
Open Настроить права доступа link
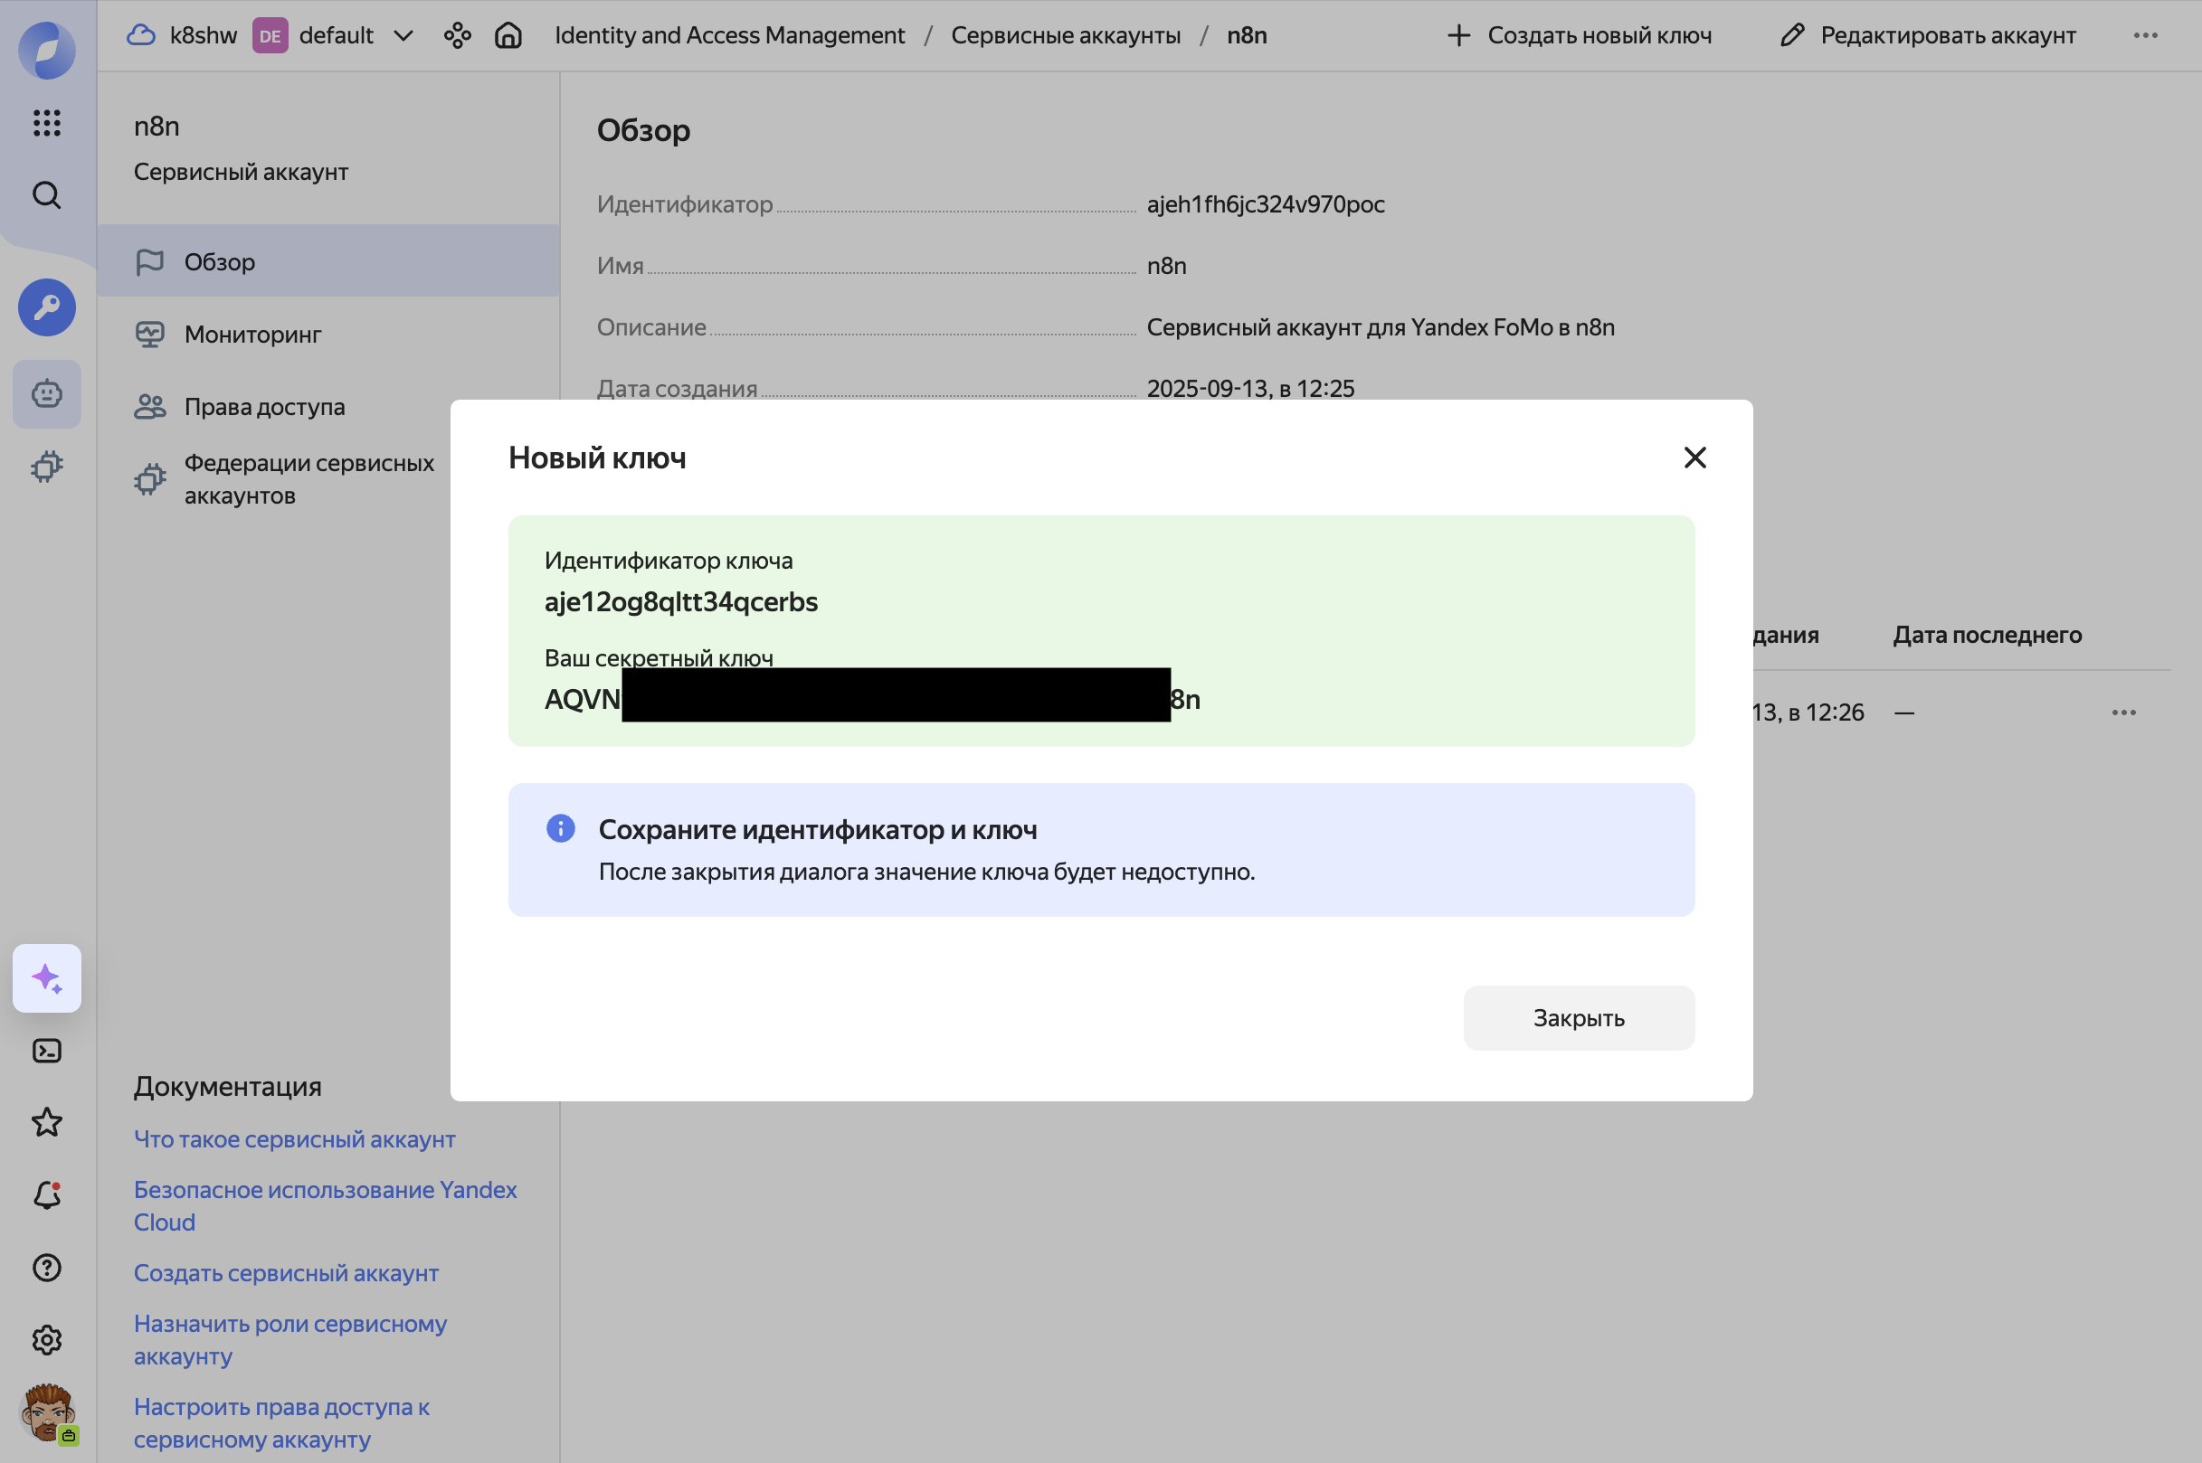click(x=281, y=1422)
